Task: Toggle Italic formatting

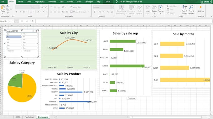Action: [x=20, y=12]
